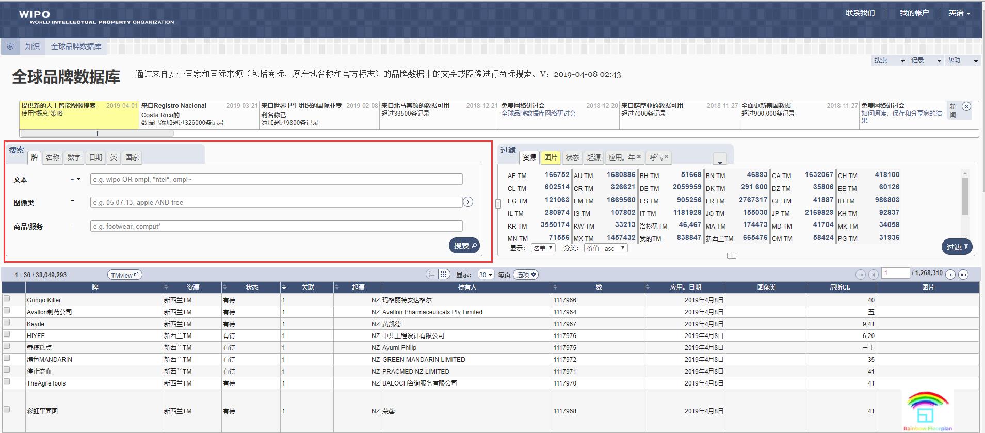Open the 分类 价值 - asc sort dropdown
Viewport: 985px width, 433px height.
606,248
